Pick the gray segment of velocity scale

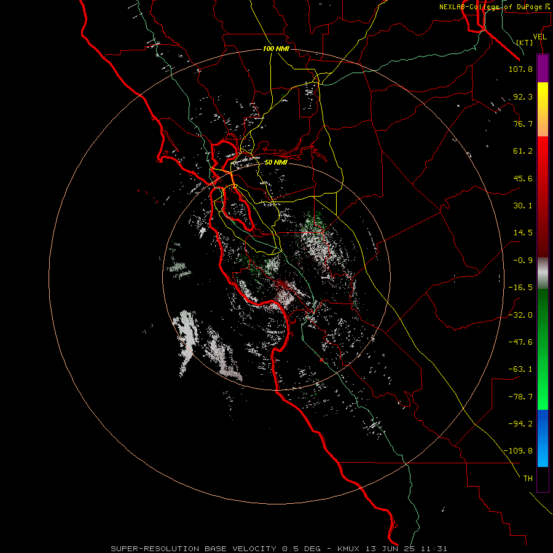click(543, 273)
